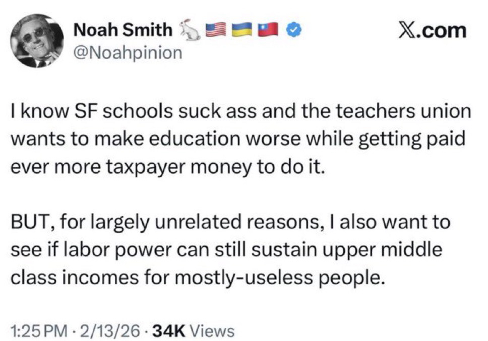Click the 1:25 PM timestamp
The height and width of the screenshot is (341, 488).
point(38,331)
